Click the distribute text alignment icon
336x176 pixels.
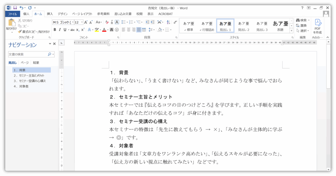point(144,30)
